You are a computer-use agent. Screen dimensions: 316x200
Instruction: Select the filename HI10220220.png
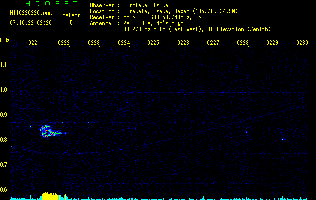point(31,13)
